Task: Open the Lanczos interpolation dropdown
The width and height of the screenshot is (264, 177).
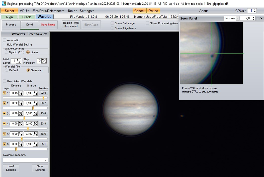Action: pos(237,18)
